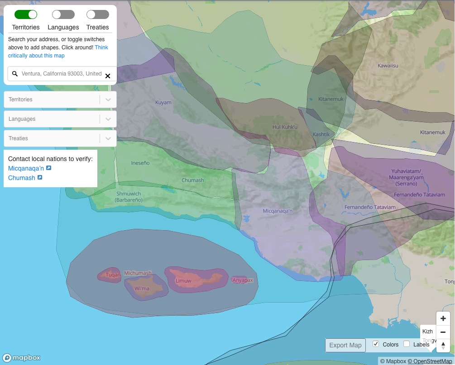Click the zoom out minus button
The width and height of the screenshot is (455, 365).
pos(443,332)
